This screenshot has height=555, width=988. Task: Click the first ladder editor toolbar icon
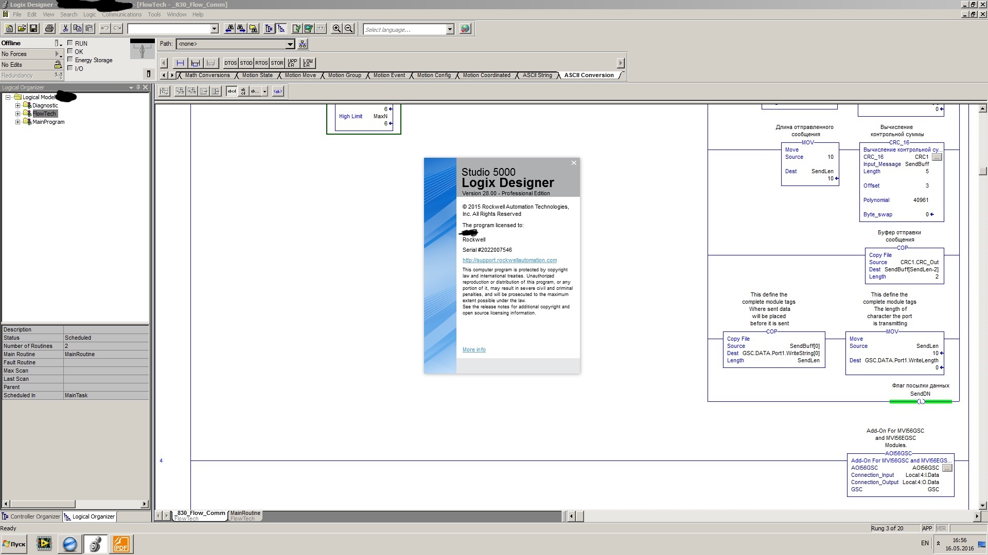[x=164, y=91]
